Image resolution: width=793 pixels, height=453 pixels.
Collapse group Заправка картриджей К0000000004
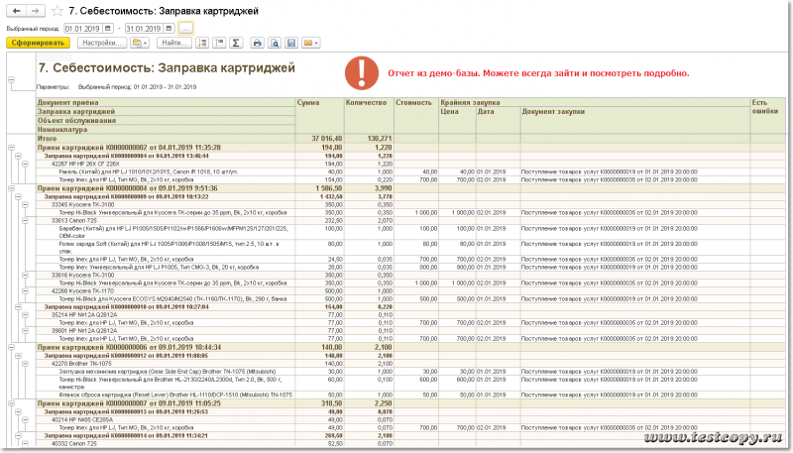[x=18, y=156]
